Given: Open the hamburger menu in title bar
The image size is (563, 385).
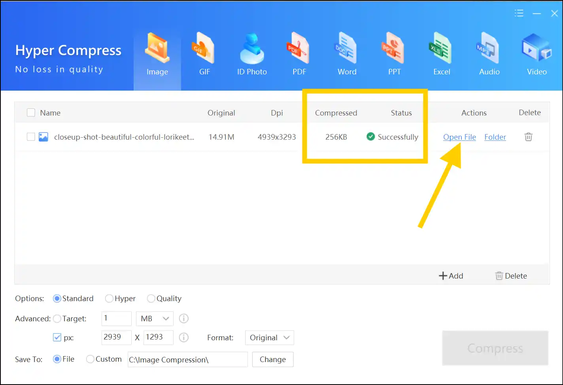Looking at the screenshot, I should [x=519, y=13].
